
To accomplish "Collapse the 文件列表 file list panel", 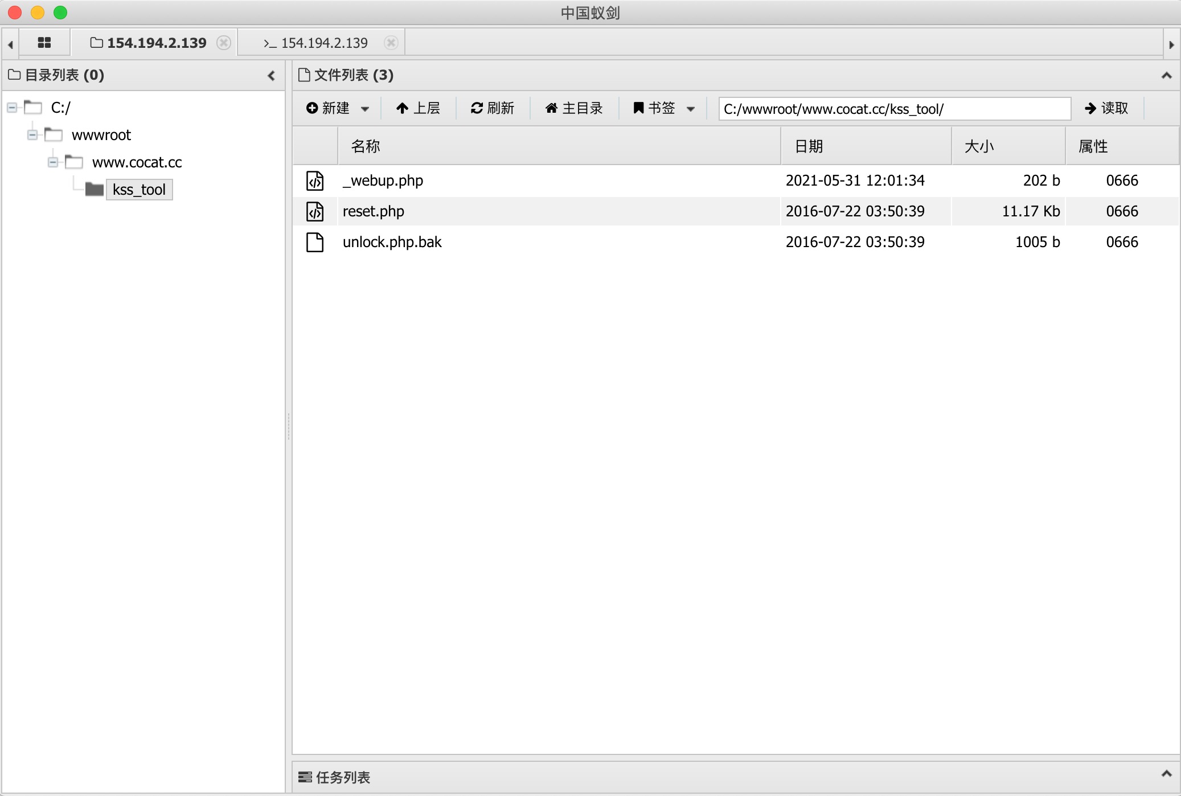I will pos(1166,75).
